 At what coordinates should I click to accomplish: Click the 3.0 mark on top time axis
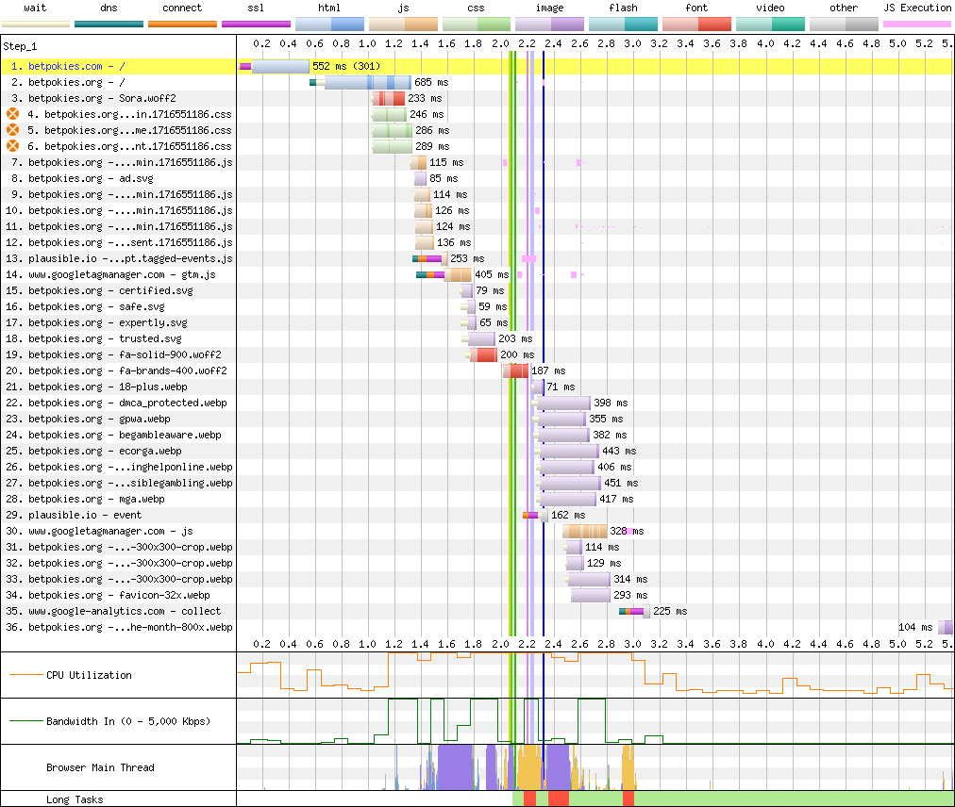tap(633, 43)
